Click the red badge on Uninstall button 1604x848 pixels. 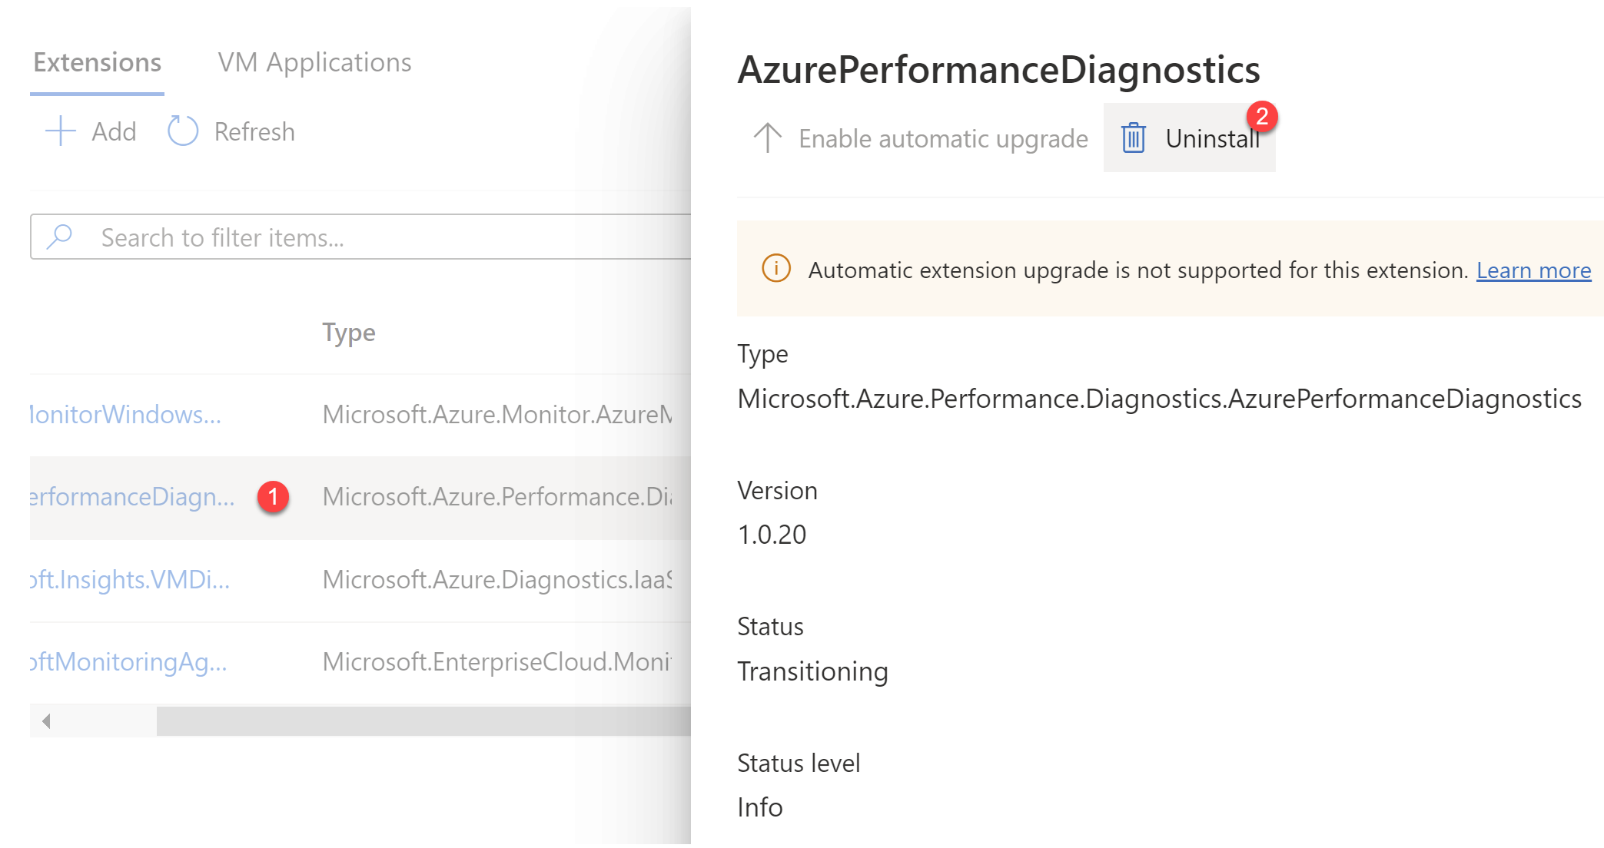(x=1264, y=114)
